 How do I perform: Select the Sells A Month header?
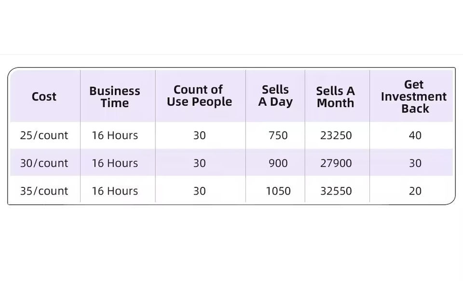click(335, 97)
